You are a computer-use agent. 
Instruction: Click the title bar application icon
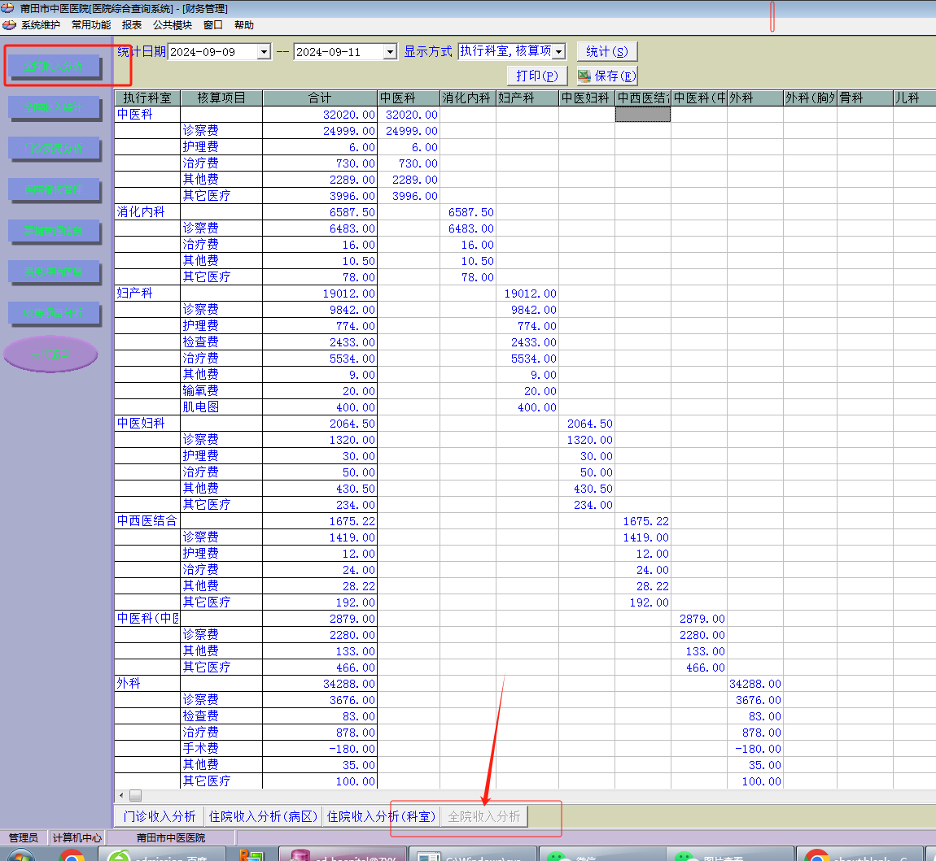click(7, 8)
